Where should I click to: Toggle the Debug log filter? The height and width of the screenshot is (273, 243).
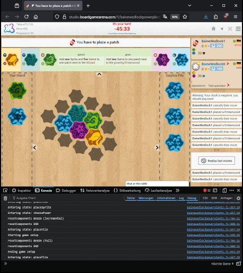(x=192, y=198)
